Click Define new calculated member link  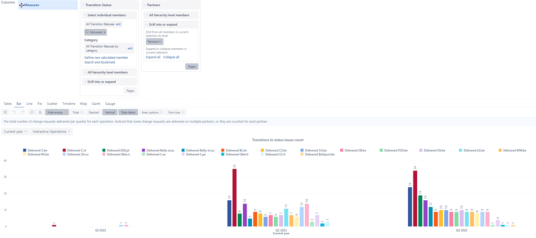(x=106, y=58)
